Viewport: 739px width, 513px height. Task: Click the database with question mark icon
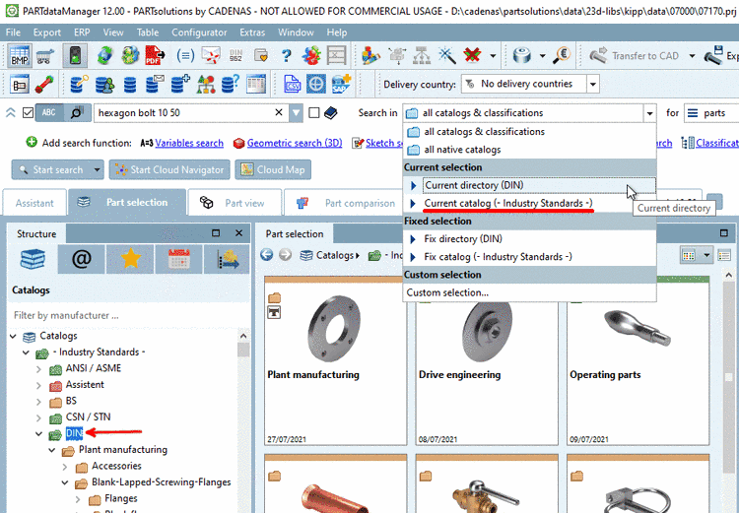pos(231,85)
